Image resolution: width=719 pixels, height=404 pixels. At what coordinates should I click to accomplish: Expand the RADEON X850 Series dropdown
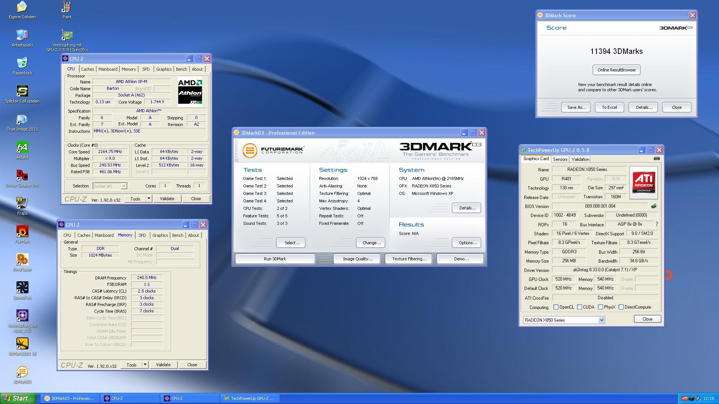coord(601,320)
